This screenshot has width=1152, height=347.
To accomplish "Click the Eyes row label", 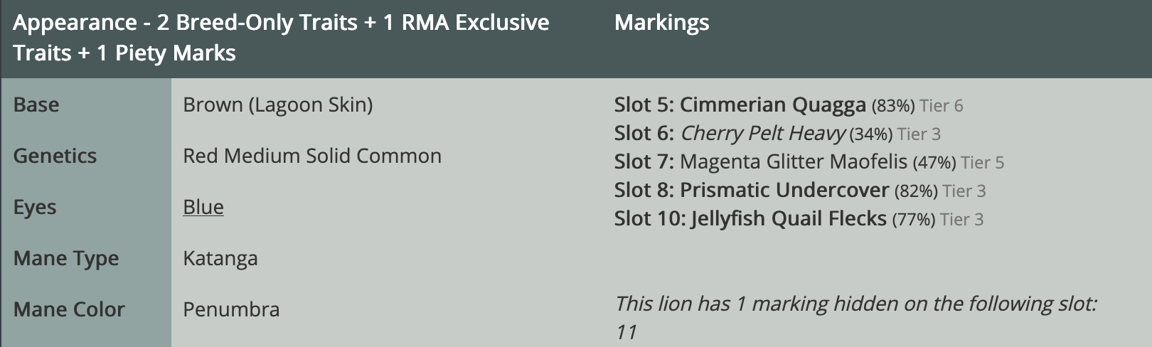I will tap(34, 208).
